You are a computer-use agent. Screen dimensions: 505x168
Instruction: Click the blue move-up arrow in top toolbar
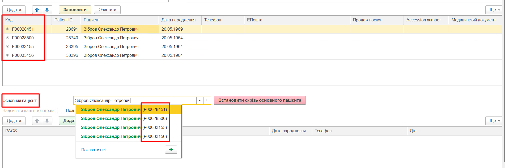(x=37, y=10)
